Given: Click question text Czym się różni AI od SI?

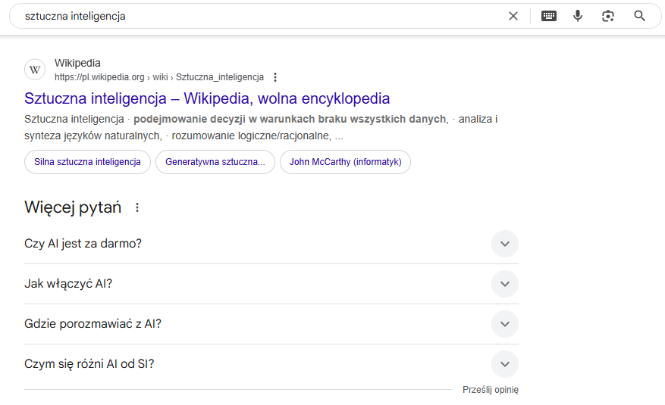Looking at the screenshot, I should click(89, 364).
